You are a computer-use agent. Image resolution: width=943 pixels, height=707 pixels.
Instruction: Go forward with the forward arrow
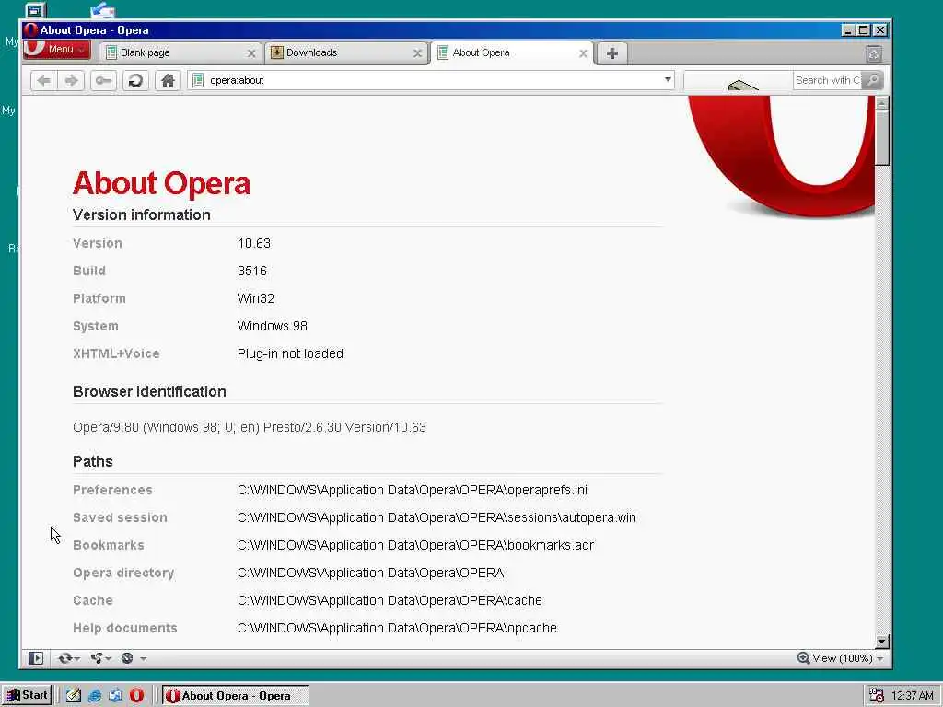(x=71, y=81)
